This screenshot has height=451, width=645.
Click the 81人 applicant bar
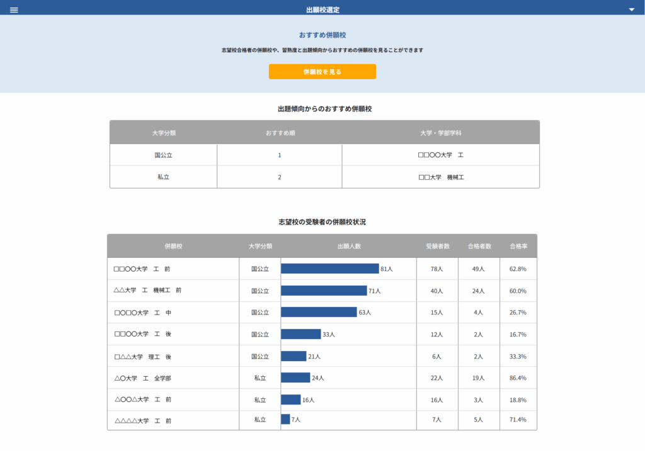(x=330, y=269)
